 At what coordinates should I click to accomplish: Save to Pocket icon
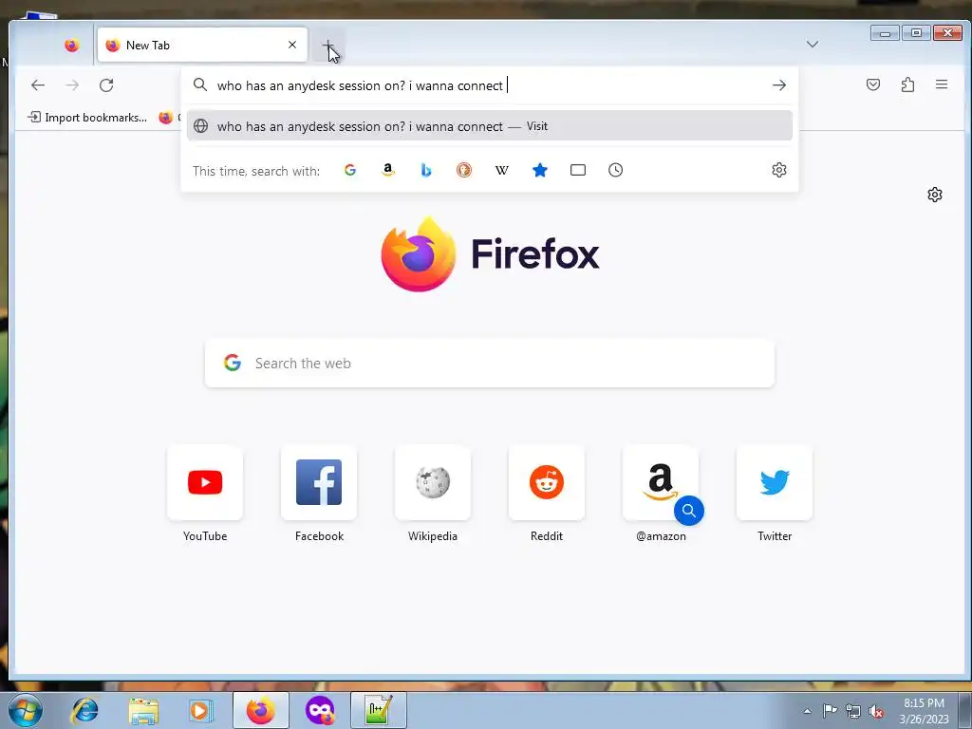pos(873,84)
